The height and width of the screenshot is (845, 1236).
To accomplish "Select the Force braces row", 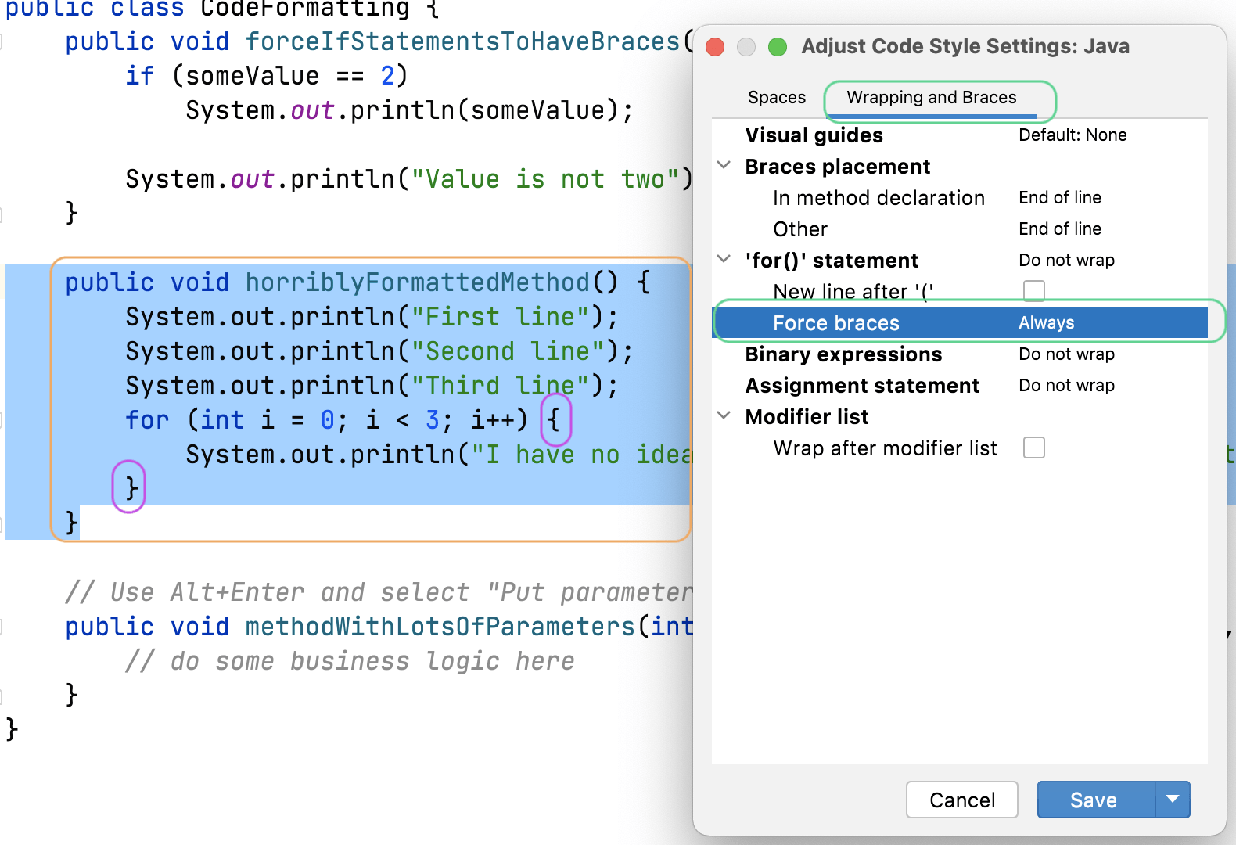I will point(835,323).
